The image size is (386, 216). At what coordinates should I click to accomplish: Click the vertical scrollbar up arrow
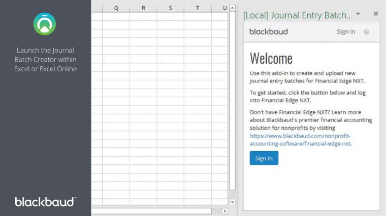233,8
